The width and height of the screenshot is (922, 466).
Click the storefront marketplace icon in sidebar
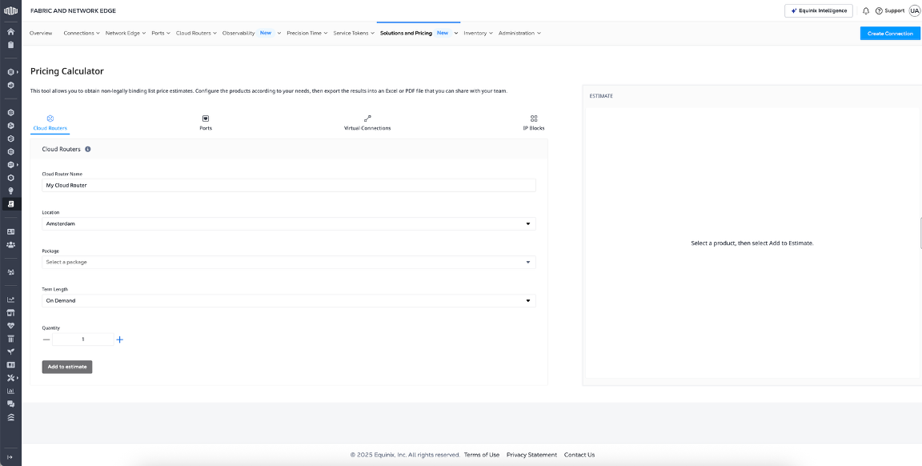click(10, 312)
